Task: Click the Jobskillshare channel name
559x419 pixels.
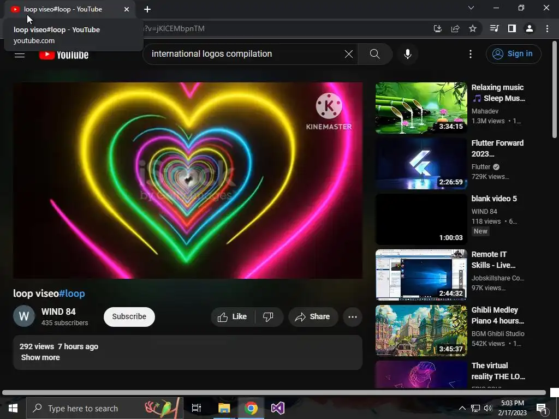Action: [x=498, y=278]
